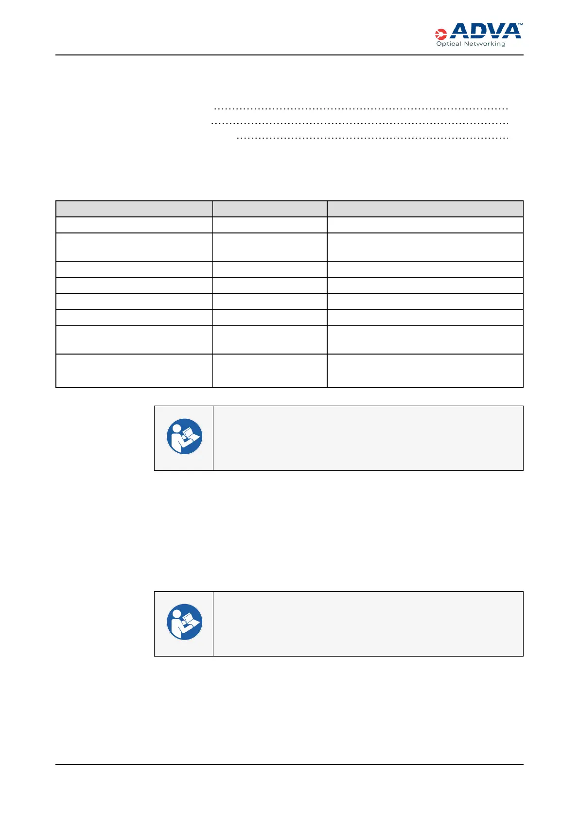Click the first data row's left cell

tap(134, 225)
